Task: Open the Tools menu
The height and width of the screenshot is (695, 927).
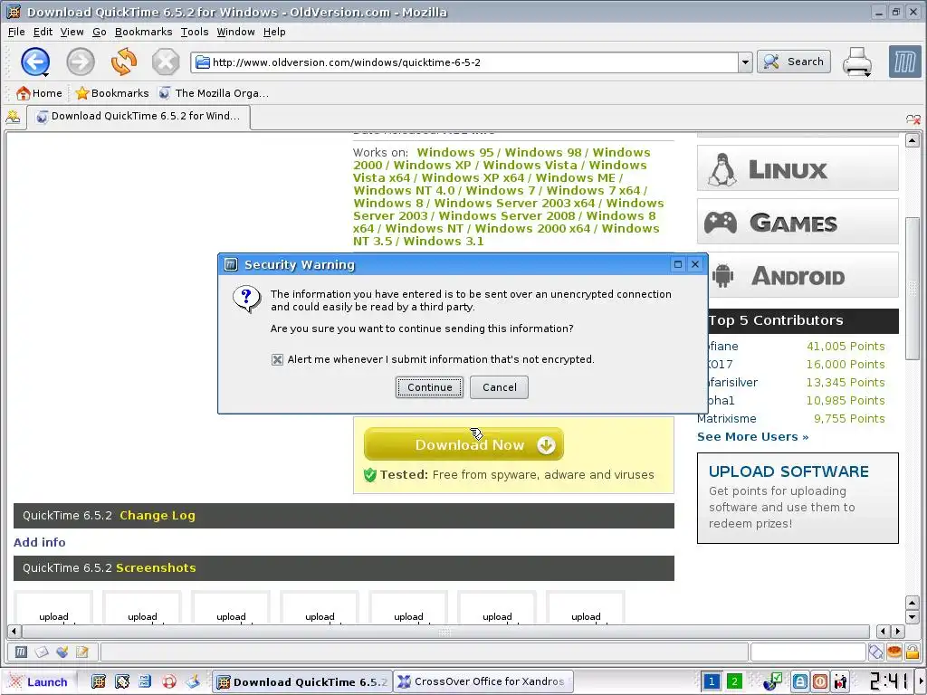Action: coord(195,32)
